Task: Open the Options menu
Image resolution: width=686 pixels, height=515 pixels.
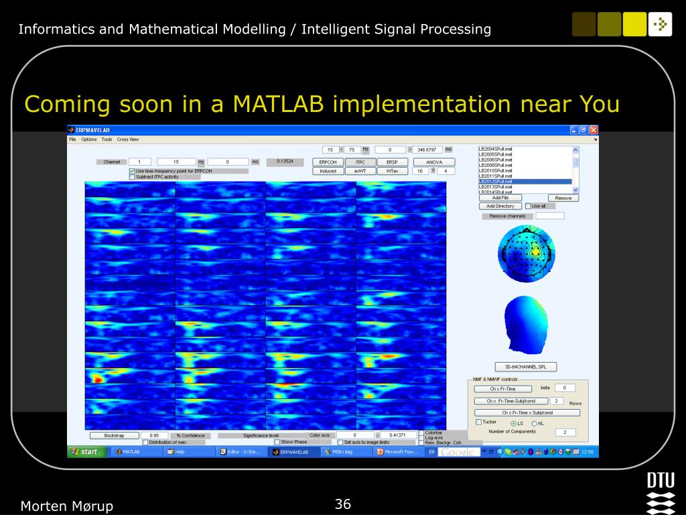Action: pyautogui.click(x=89, y=139)
